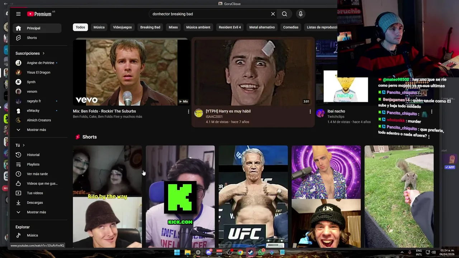The width and height of the screenshot is (459, 258).
Task: Select the Todos filter chip
Action: [80, 27]
